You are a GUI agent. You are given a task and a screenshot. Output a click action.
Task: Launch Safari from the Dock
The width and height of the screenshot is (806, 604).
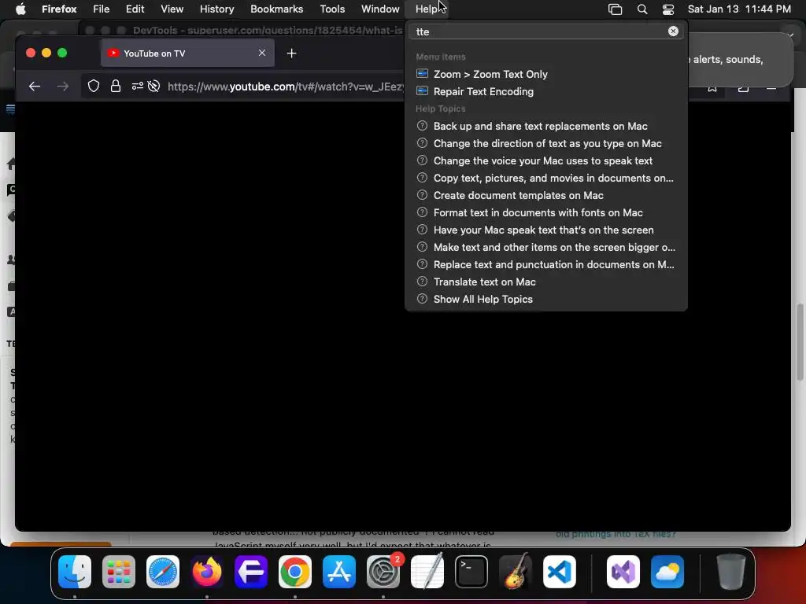coord(163,572)
